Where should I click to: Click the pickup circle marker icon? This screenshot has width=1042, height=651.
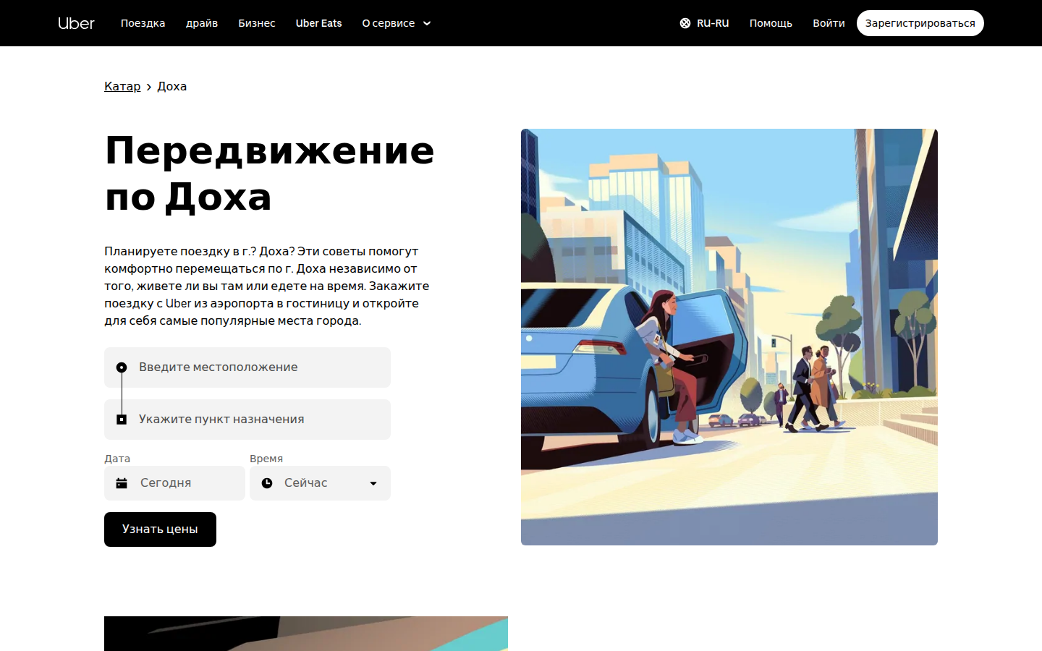[122, 367]
